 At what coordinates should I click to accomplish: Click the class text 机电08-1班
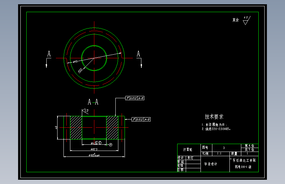[243, 167]
